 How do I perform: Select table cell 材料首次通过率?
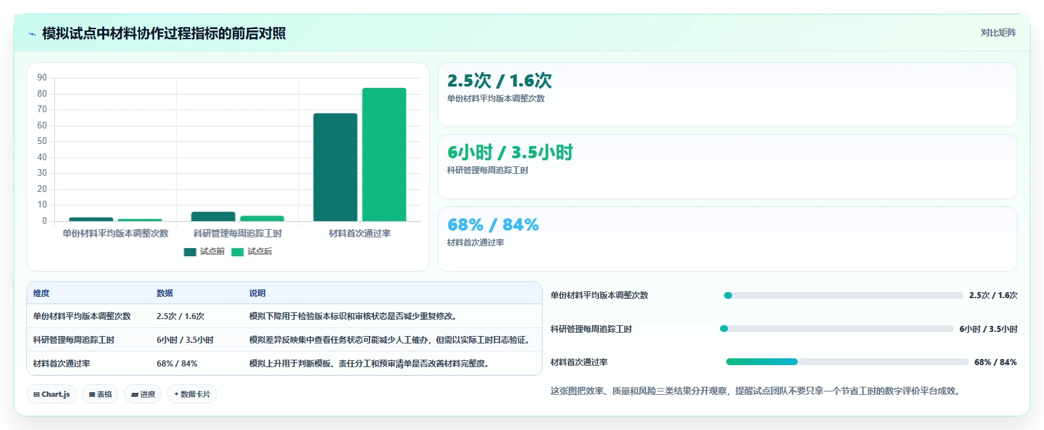point(62,363)
